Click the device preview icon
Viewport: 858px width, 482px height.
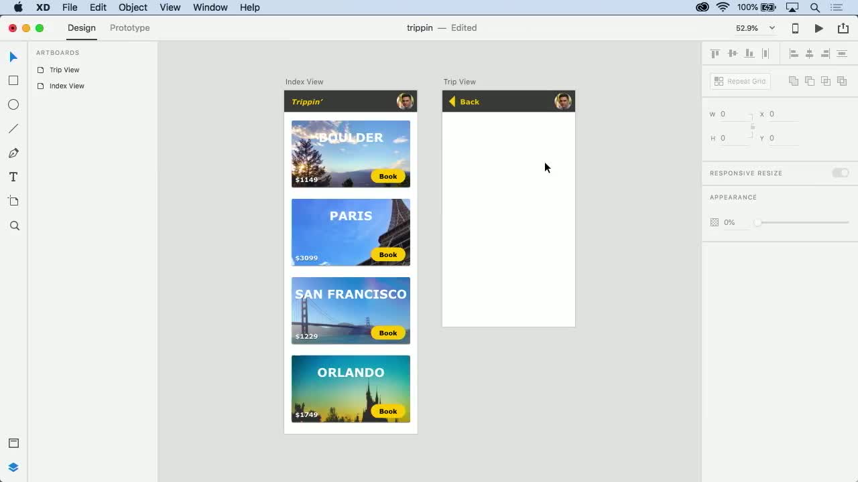point(795,28)
